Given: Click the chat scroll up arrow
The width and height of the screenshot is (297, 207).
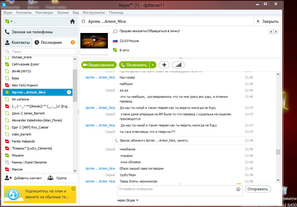Looking at the screenshot, I should pyautogui.click(x=278, y=74).
